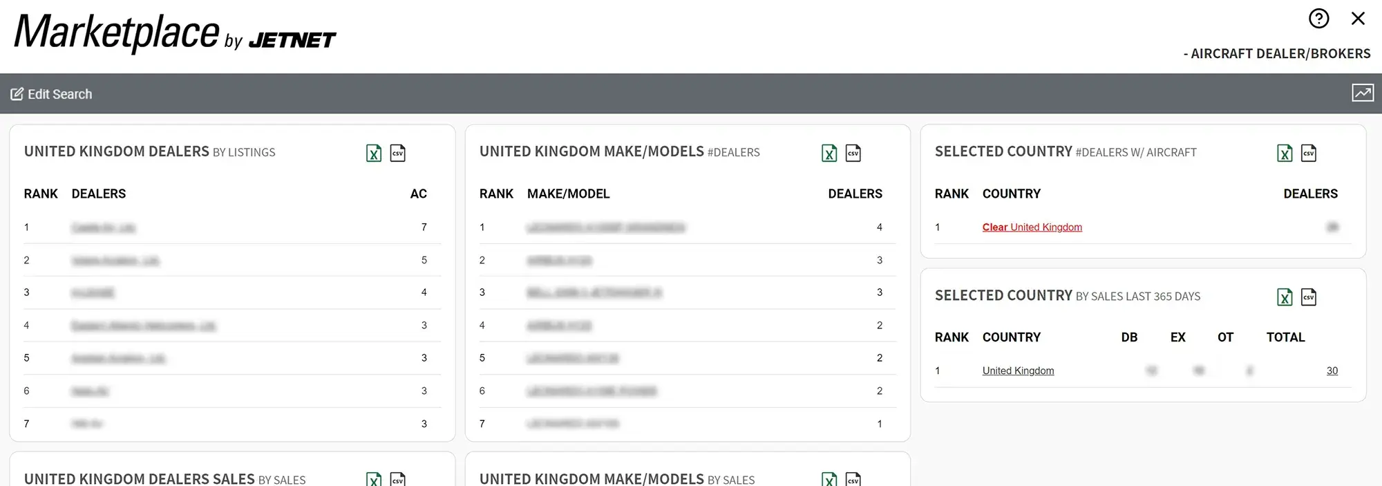1382x486 pixels.
Task: Open the rank 1 dealer link by listings
Action: (103, 227)
